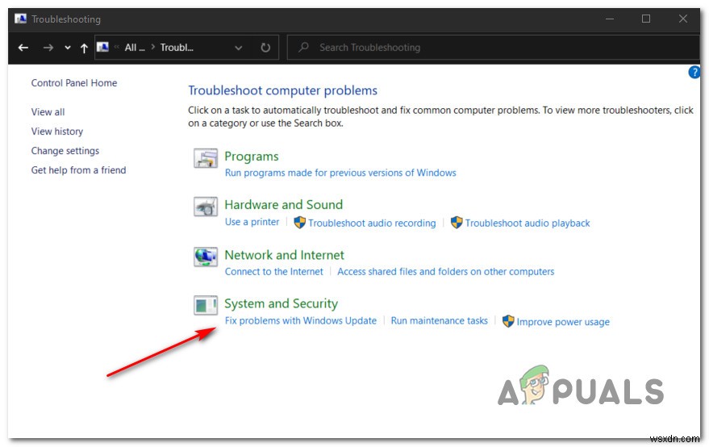Click shield icon beside Improve power usage
The width and height of the screenshot is (709, 447).
point(508,321)
